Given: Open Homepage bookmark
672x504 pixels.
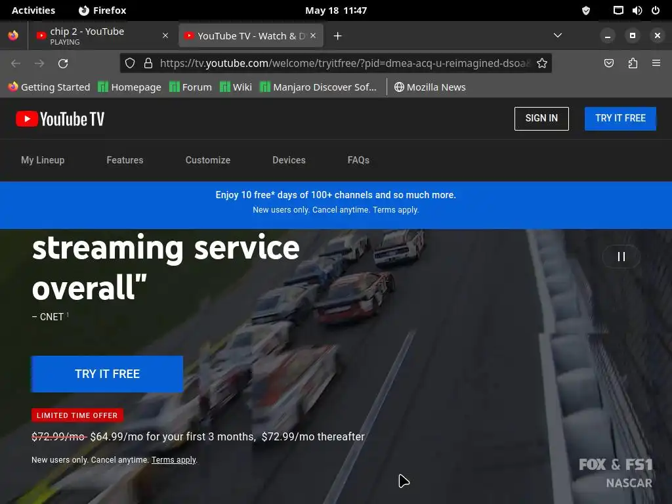Looking at the screenshot, I should 130,87.
